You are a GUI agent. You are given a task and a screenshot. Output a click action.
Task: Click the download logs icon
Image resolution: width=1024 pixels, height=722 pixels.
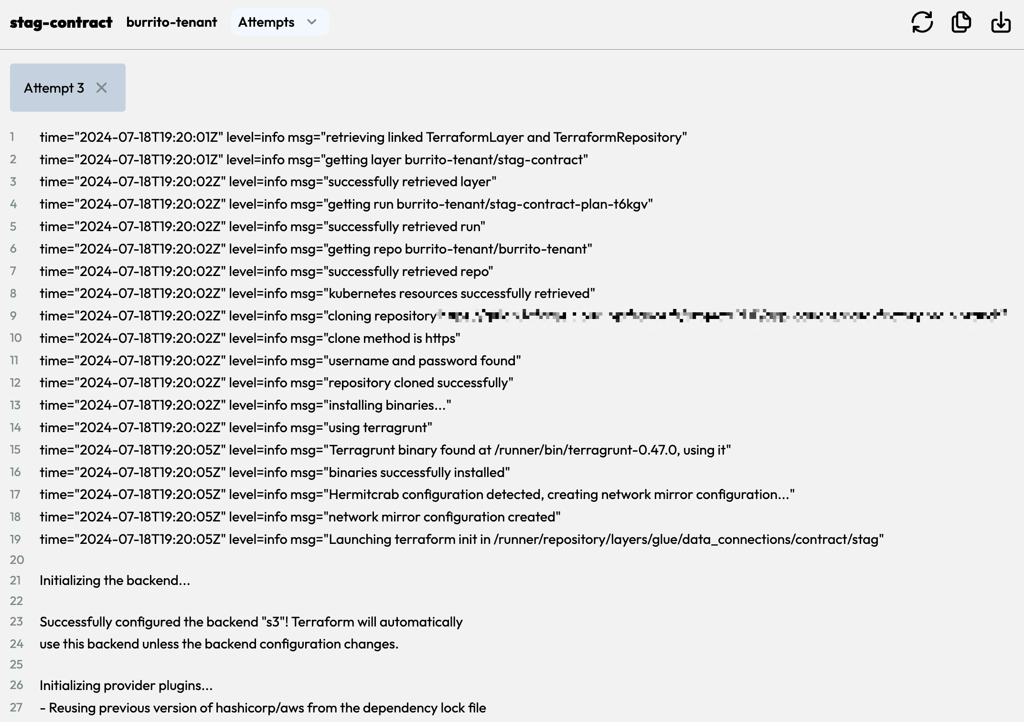tap(1001, 22)
